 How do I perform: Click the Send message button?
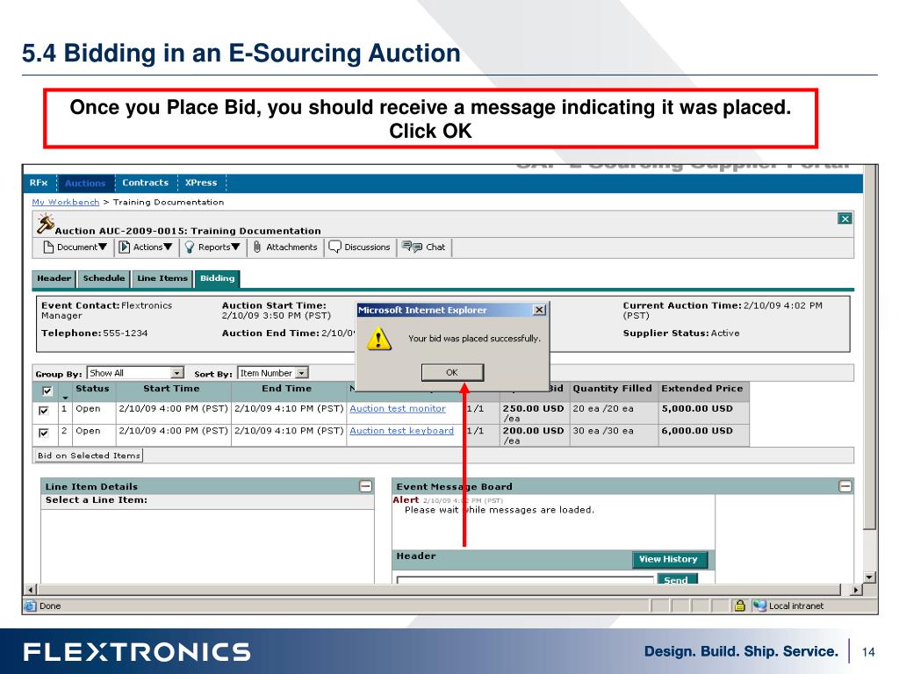pos(676,579)
